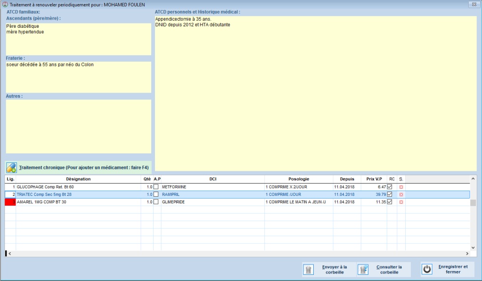Toggle A.P checkbox for TRIATEC
Viewport: 482px width, 281px height.
click(x=156, y=194)
